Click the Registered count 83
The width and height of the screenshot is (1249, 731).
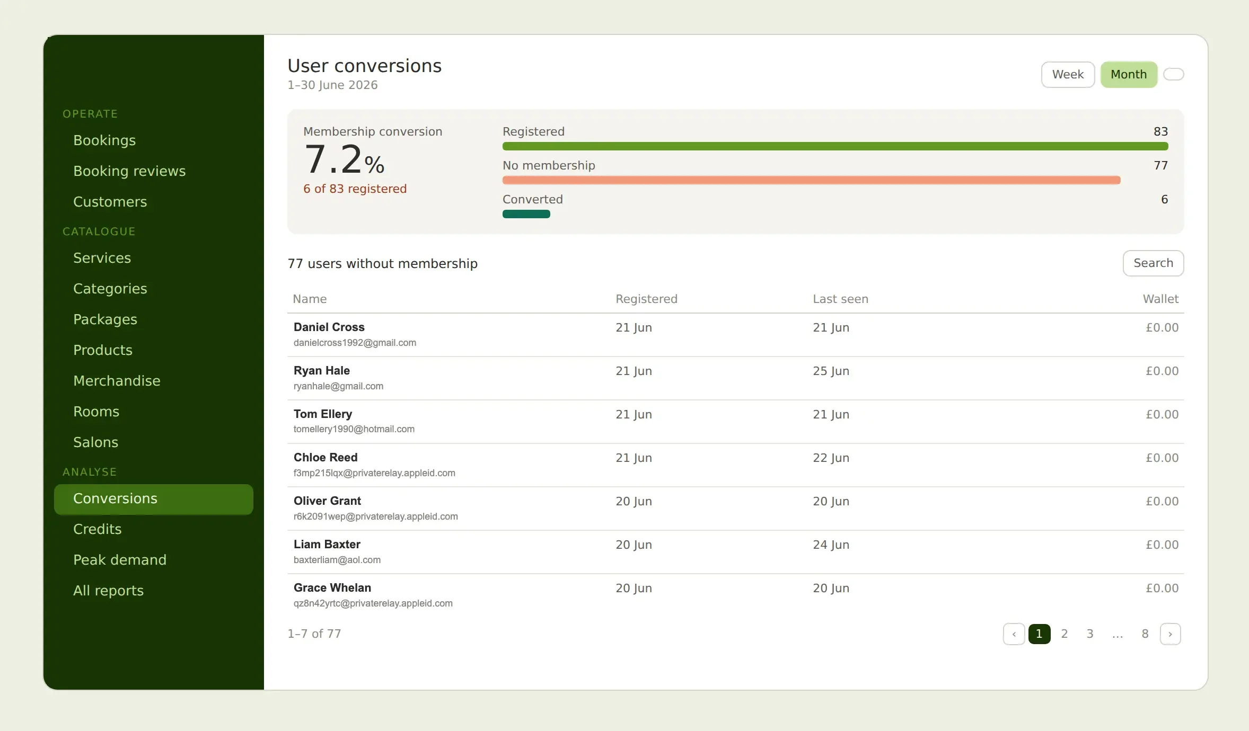tap(1160, 132)
